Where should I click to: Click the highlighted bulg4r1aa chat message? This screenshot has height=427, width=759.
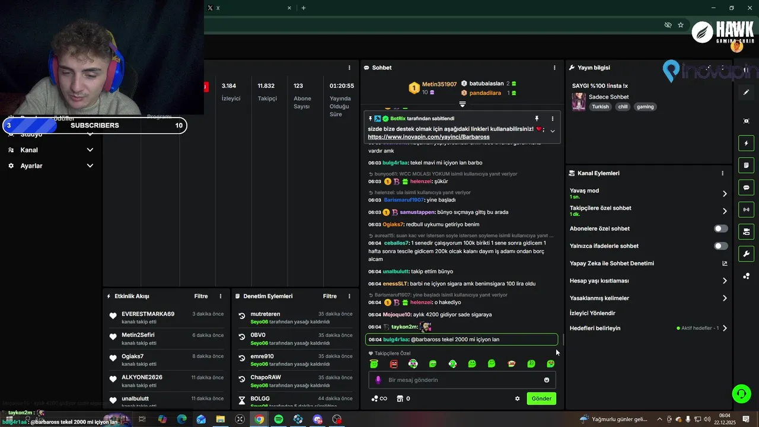point(462,339)
